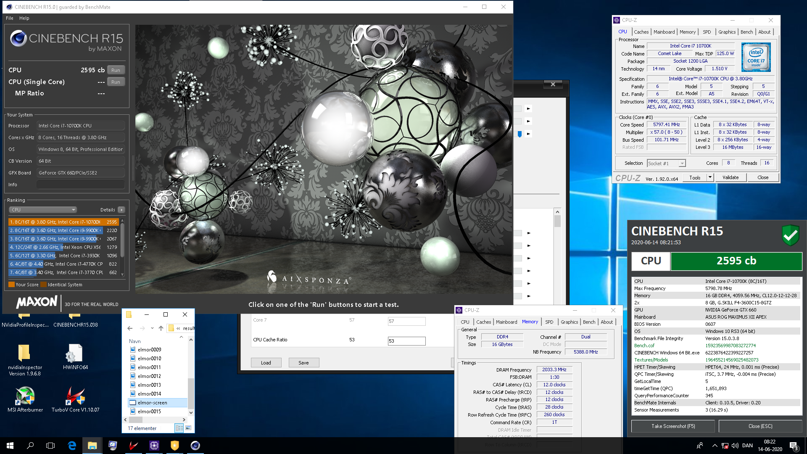
Task: Switch to Caches tab in top CPU-Z
Action: click(641, 32)
